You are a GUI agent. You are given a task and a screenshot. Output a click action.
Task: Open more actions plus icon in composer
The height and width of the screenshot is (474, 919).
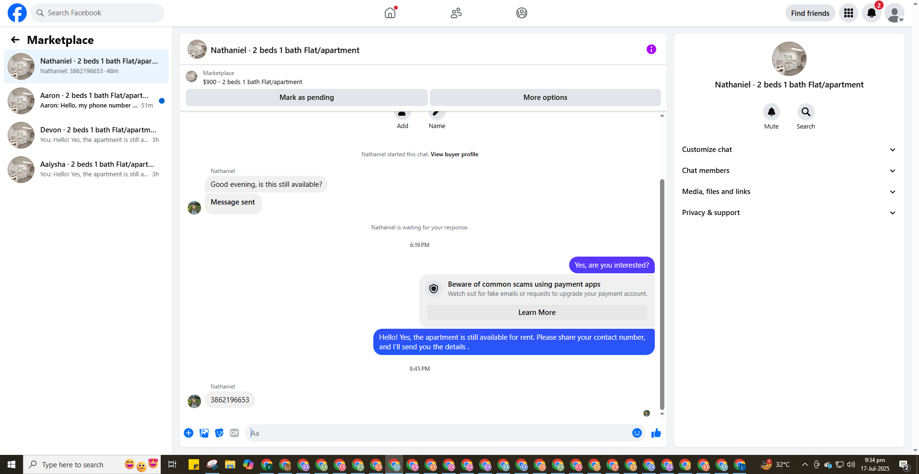[x=189, y=433]
